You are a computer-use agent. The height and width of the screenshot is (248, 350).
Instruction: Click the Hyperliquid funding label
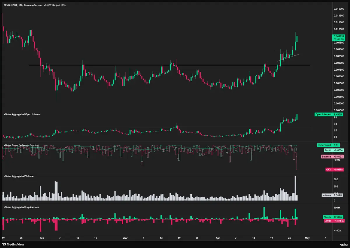pos(328,145)
